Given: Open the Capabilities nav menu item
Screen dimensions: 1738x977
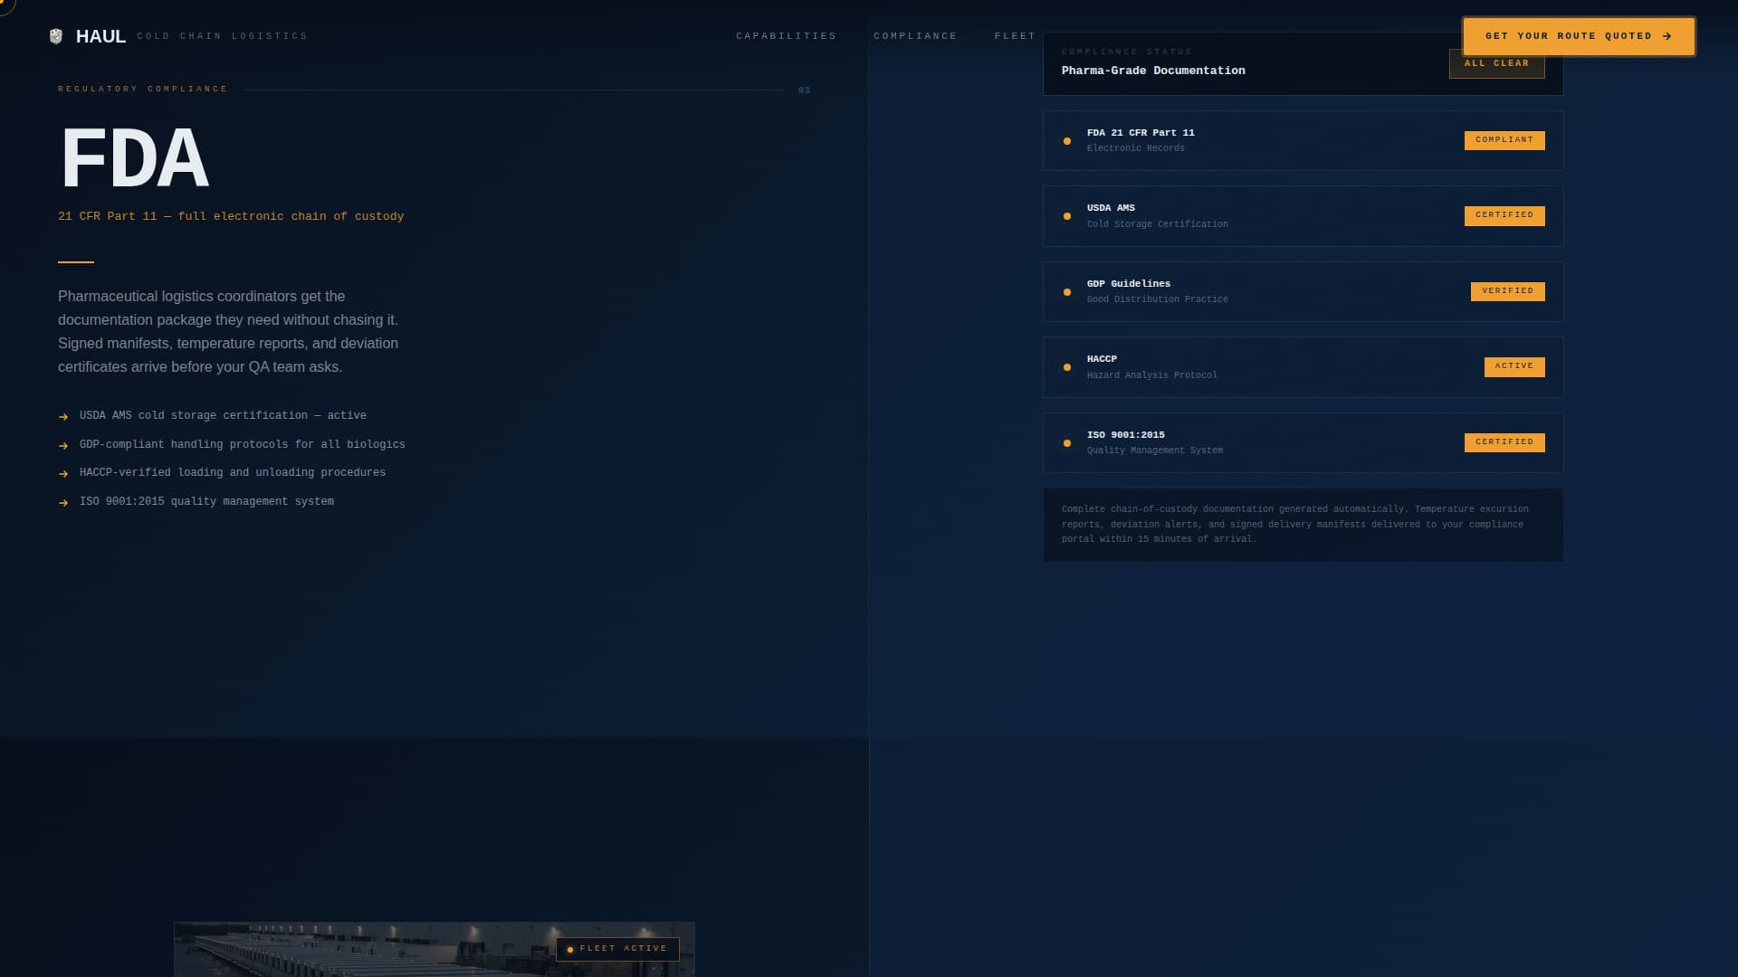Looking at the screenshot, I should tap(786, 36).
